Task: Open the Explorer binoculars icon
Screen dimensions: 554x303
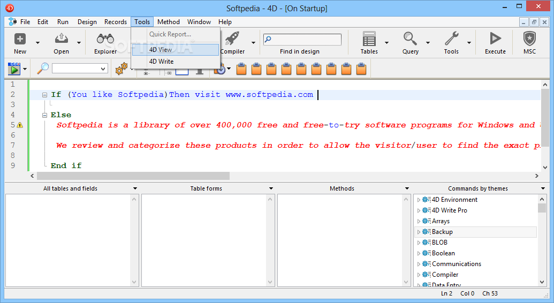Action: [105, 39]
